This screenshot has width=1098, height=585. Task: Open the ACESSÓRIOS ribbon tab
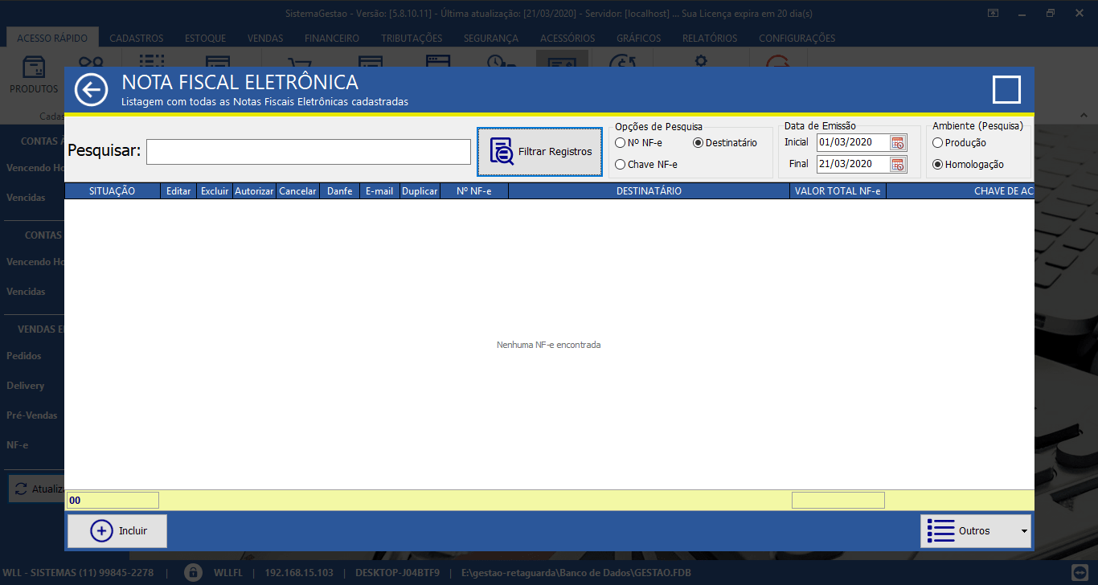567,38
